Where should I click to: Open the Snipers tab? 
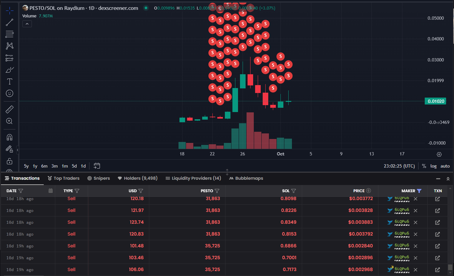click(x=99, y=178)
